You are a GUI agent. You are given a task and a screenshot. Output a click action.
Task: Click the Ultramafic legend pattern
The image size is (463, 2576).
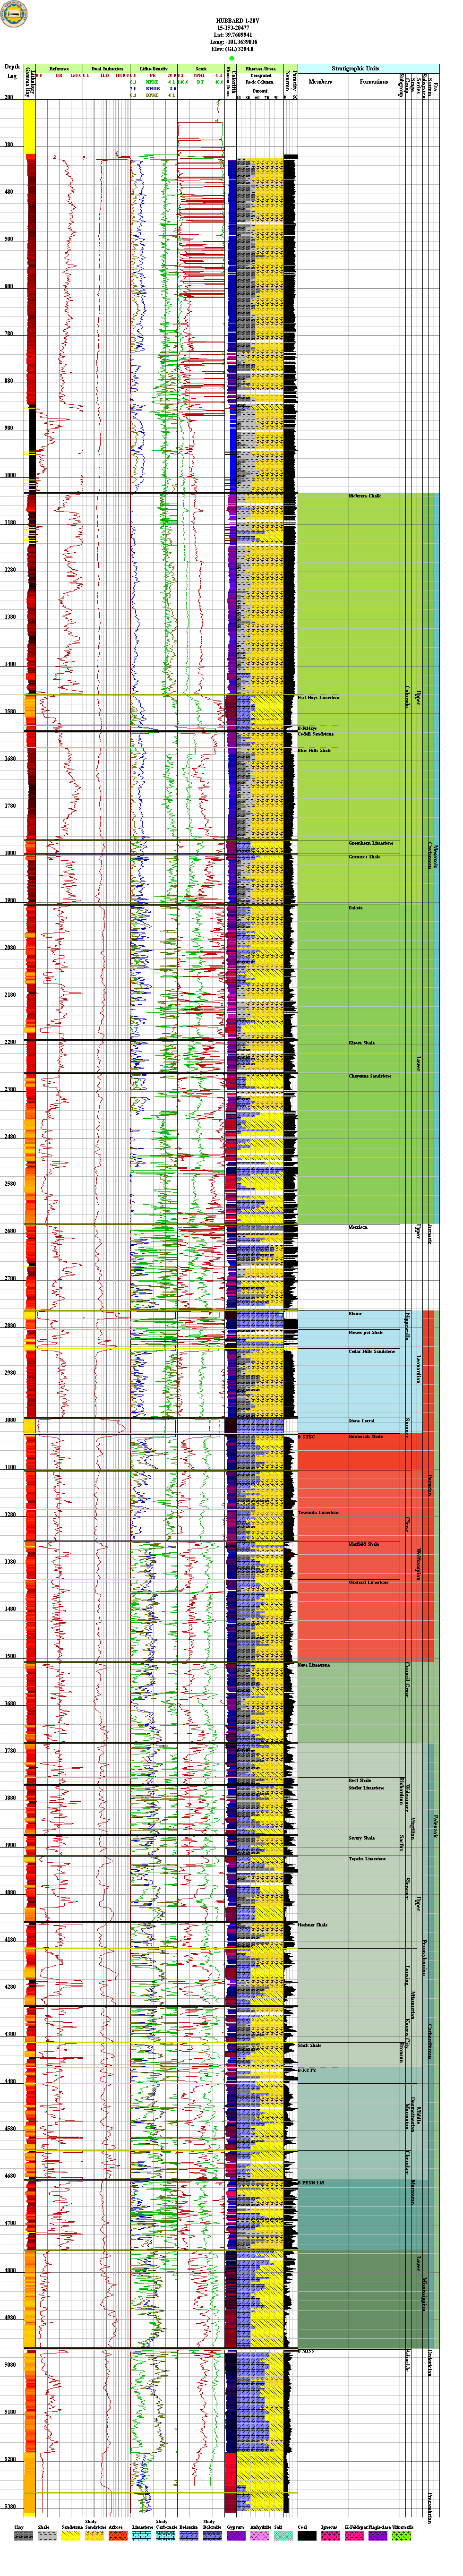(x=402, y=2536)
